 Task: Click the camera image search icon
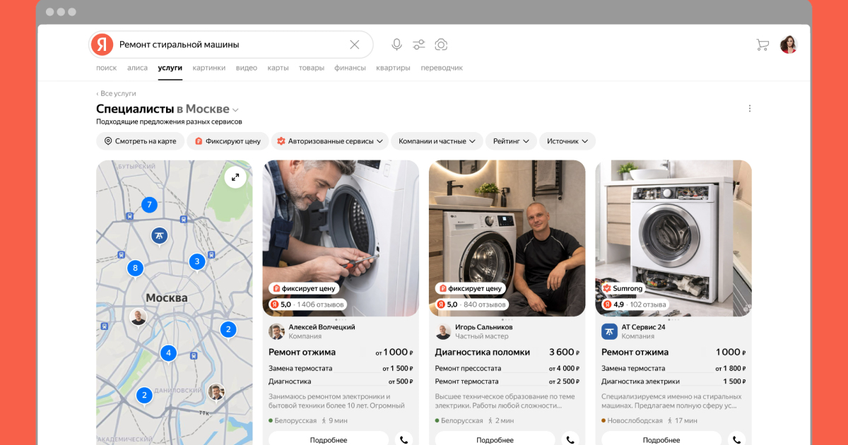click(441, 44)
